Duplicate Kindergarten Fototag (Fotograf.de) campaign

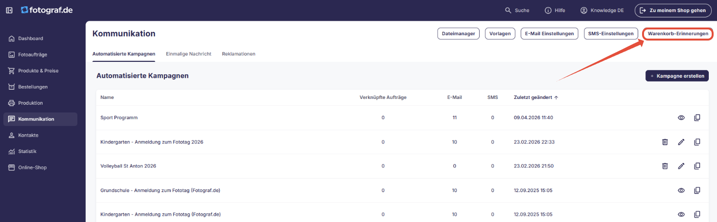tap(697, 214)
